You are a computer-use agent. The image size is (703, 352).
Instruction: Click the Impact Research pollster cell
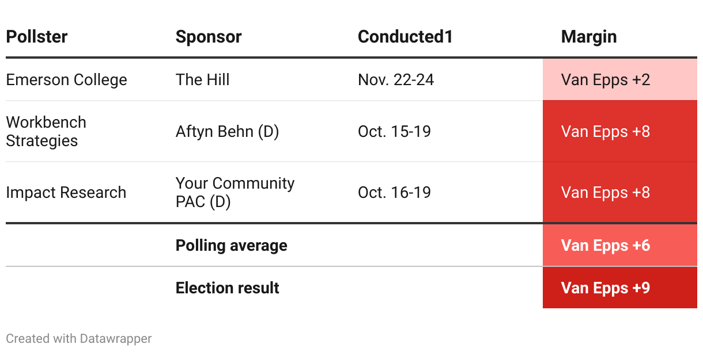tap(66, 192)
